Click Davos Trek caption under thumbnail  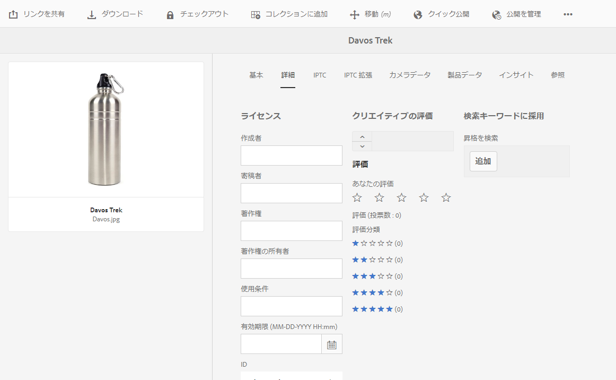click(106, 210)
